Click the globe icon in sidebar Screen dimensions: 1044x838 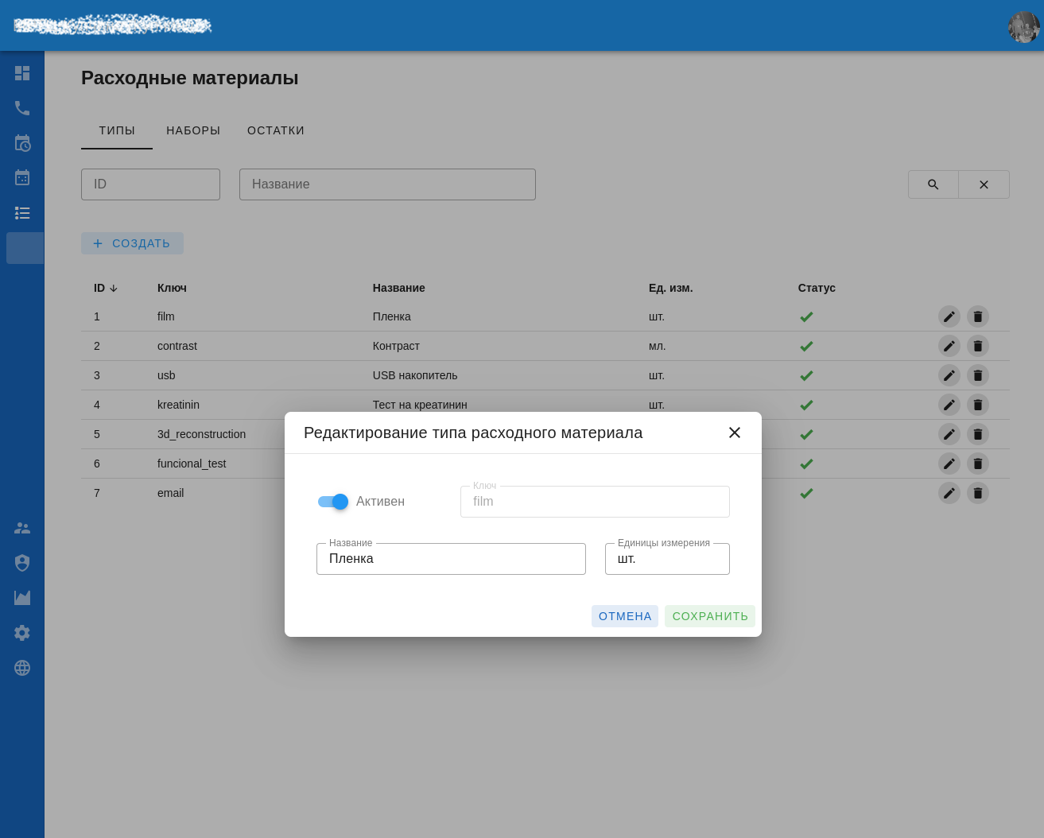[22, 668]
